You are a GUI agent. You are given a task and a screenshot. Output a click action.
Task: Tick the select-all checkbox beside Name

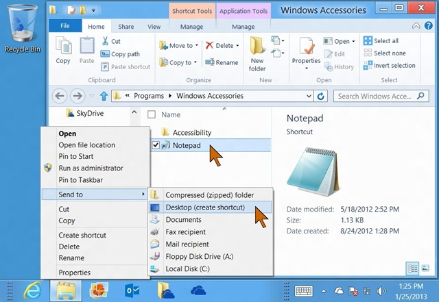tap(152, 114)
